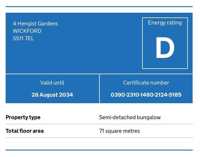Click the Property type row label
Screen dimensions: 200x157
click(x=23, y=117)
